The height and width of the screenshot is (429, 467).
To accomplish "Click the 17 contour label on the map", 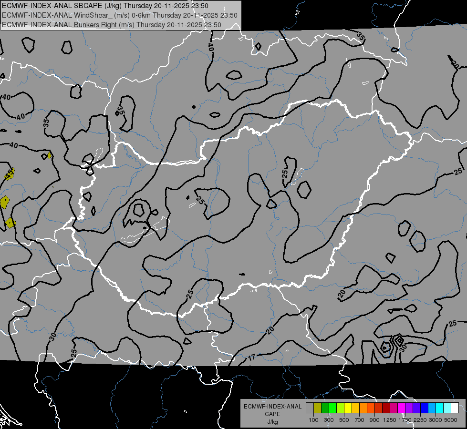I will coord(252,357).
